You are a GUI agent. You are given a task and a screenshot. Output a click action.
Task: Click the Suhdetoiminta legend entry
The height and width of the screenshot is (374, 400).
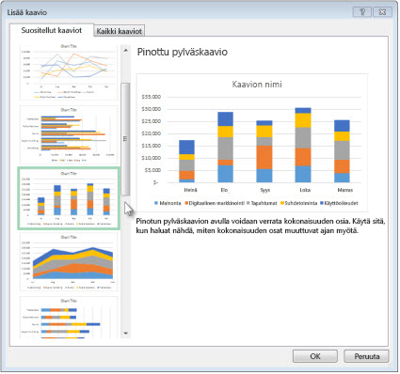[298, 203]
